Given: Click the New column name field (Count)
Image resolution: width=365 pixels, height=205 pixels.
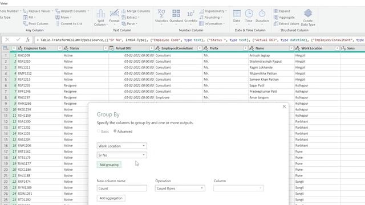Looking at the screenshot, I should coord(121,188).
